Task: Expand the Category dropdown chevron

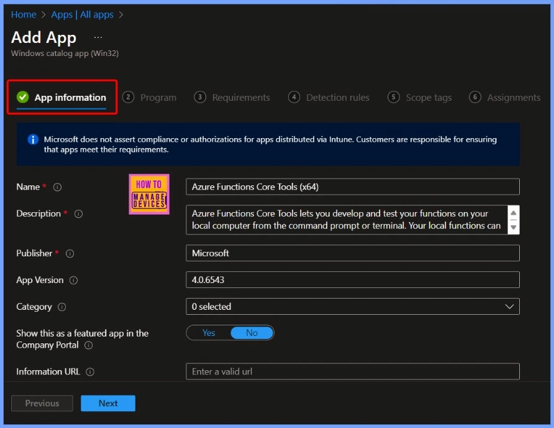Action: (509, 307)
